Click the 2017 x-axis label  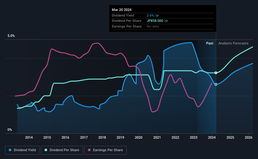(84, 137)
